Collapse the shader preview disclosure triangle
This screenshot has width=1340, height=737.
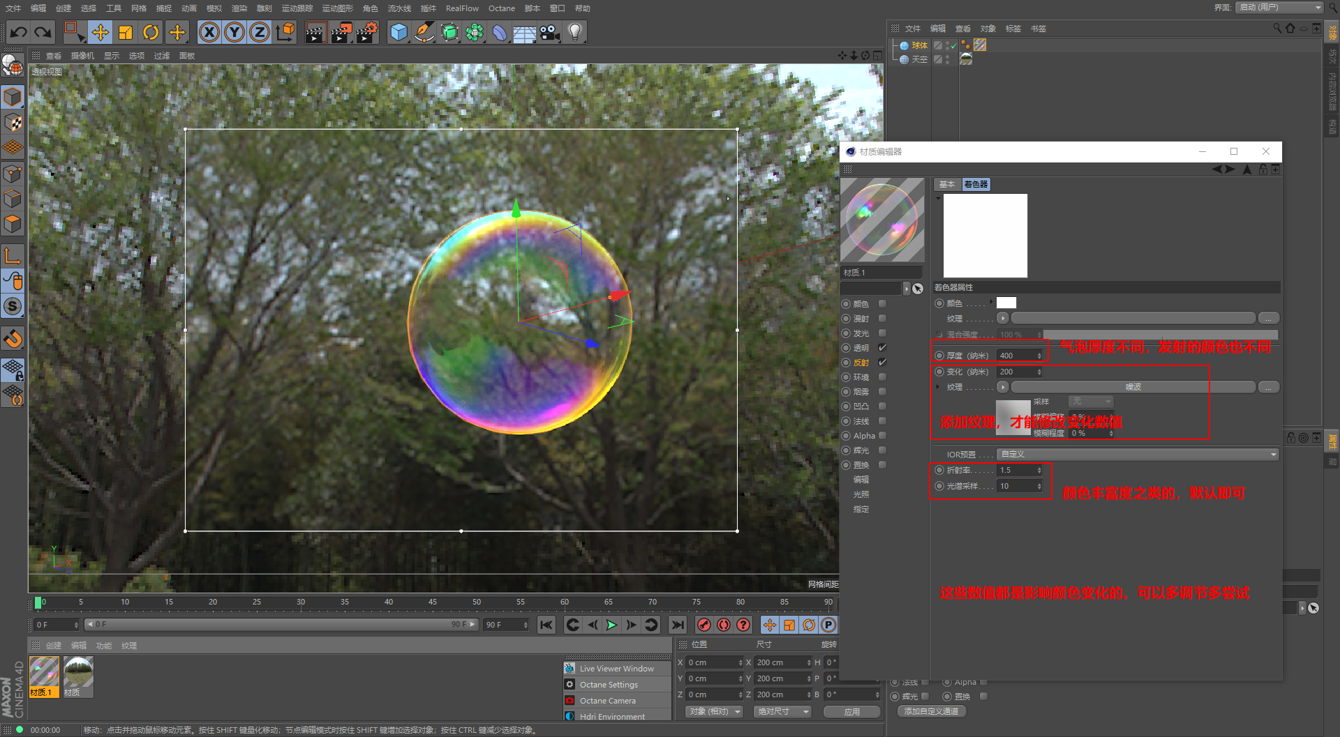938,198
